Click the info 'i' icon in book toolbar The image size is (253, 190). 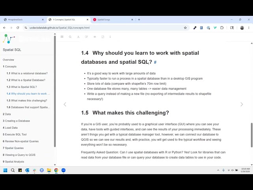[x=110, y=37]
